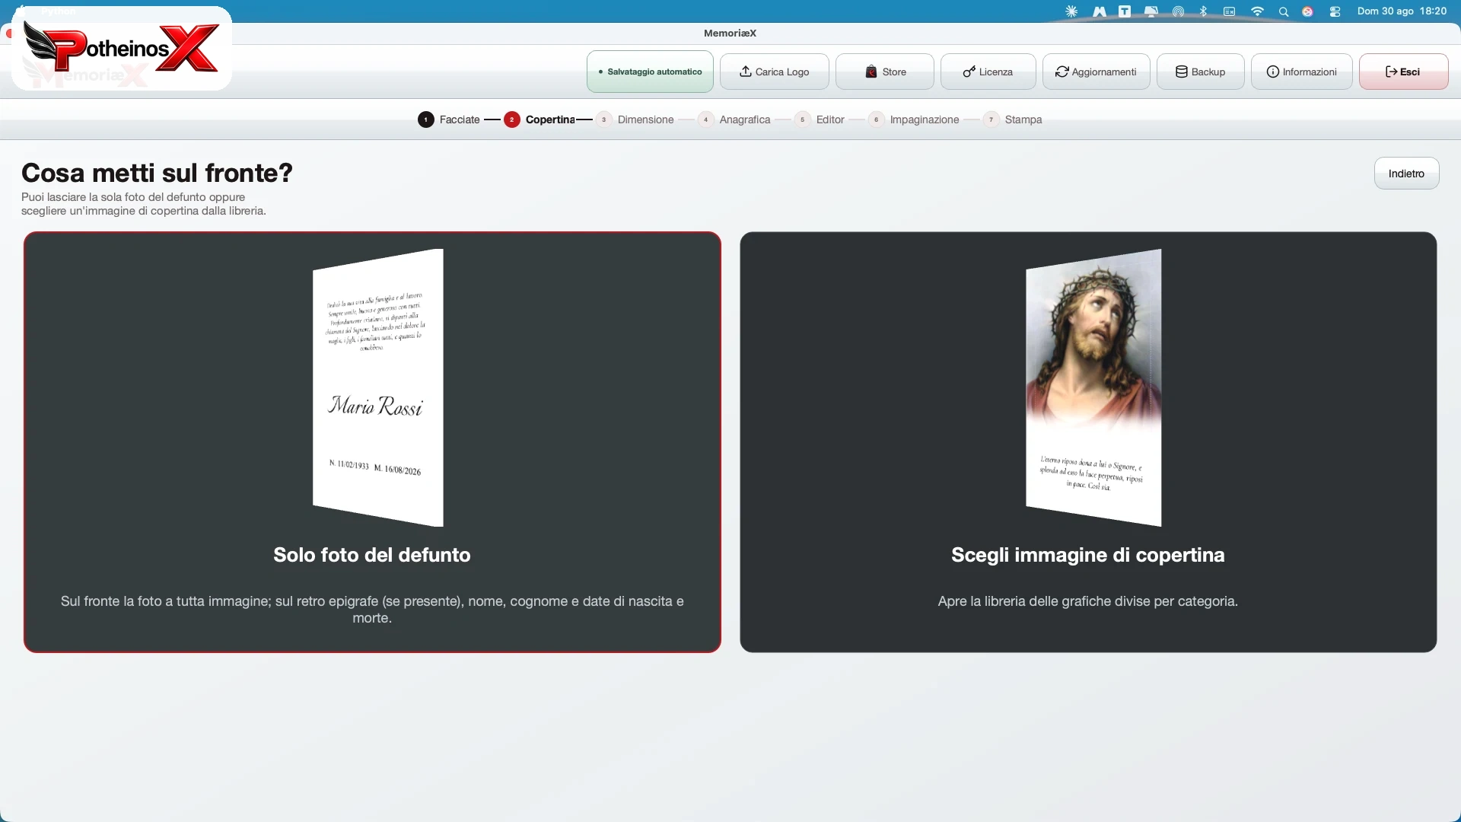Show the Informazioni panel
The image size is (1461, 822).
click(1301, 72)
